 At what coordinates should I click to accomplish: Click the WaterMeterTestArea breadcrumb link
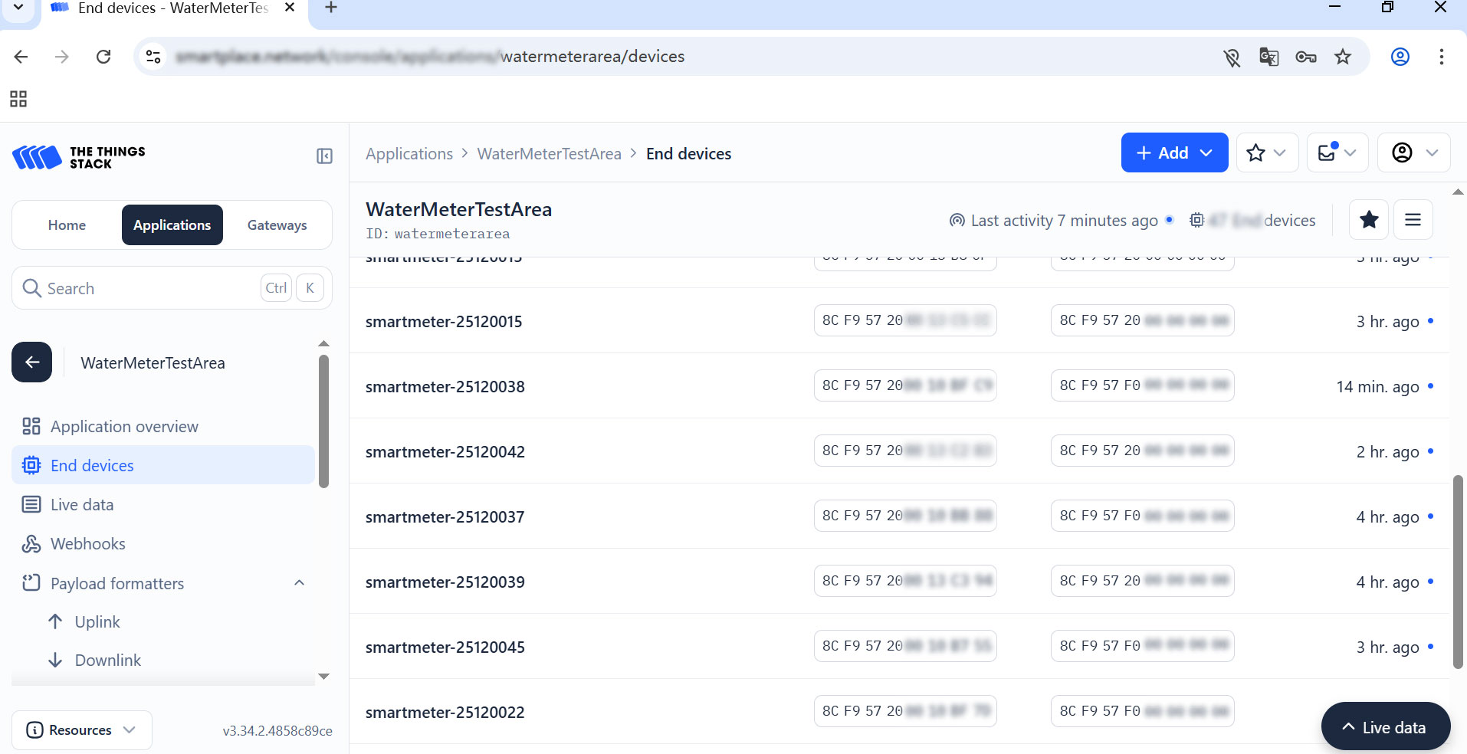coord(549,154)
